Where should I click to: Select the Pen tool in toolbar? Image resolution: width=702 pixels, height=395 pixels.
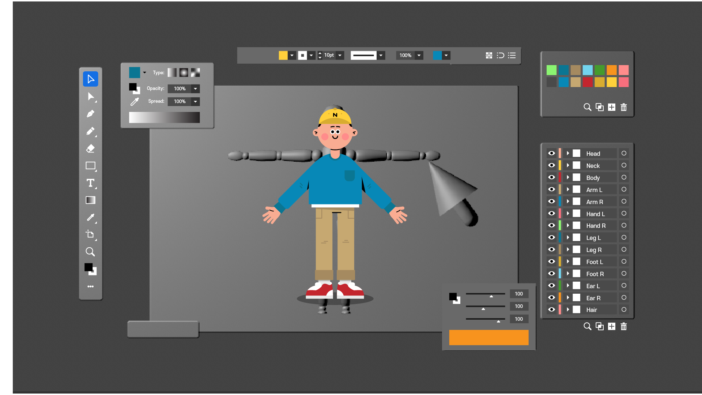[x=90, y=114]
